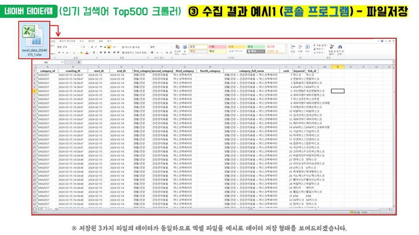Select the category_full_name header cell

(252, 71)
